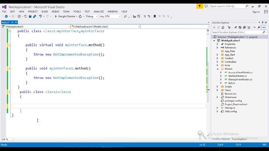This screenshot has width=269, height=151.
Task: Click the notifications flag icon
Action: pyautogui.click(x=200, y=6)
